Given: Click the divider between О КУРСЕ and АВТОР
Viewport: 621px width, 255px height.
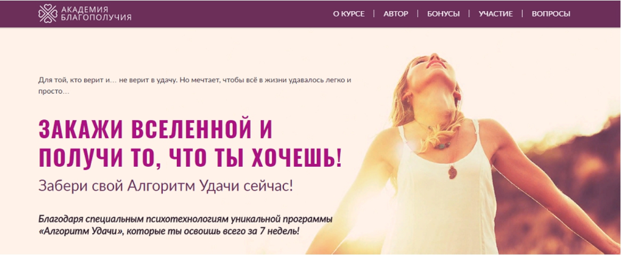Looking at the screenshot, I should coord(374,14).
